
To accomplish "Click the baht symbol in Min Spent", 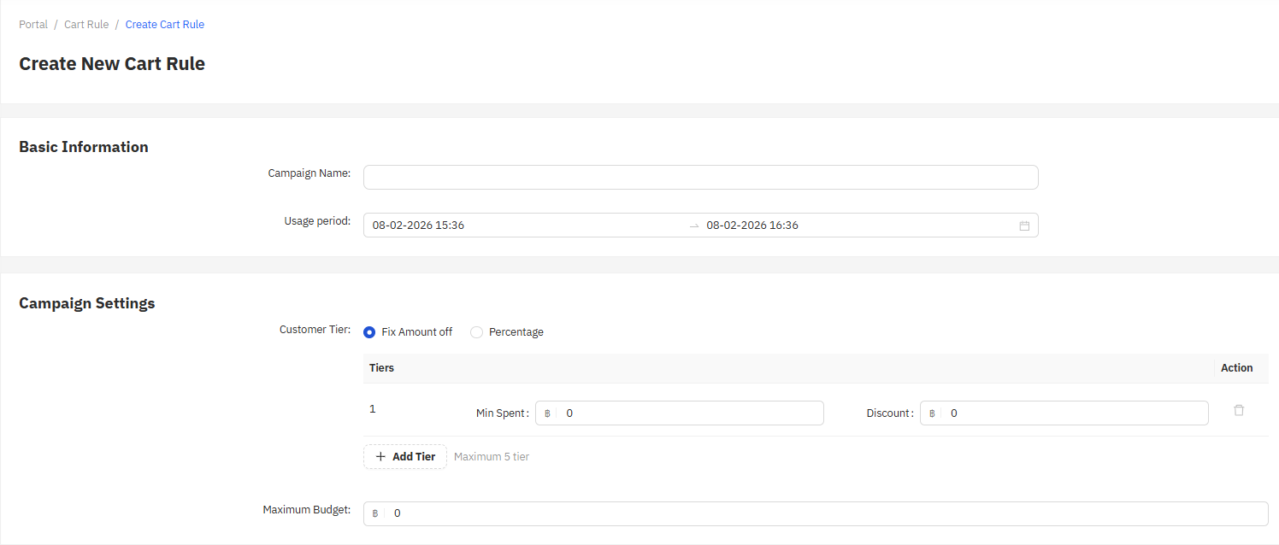I will coord(547,413).
